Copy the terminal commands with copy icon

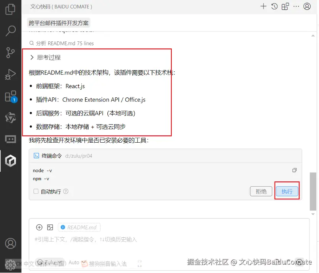click(x=294, y=170)
